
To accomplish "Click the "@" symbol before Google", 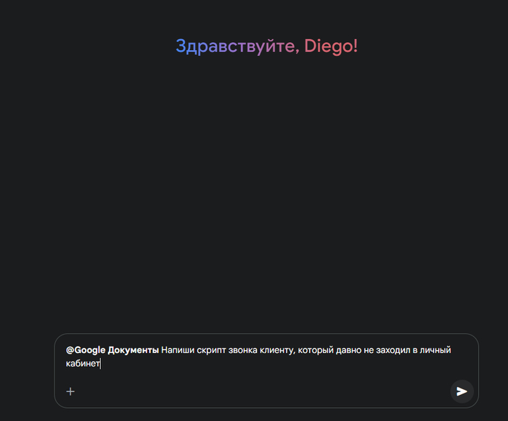I will (x=70, y=351).
